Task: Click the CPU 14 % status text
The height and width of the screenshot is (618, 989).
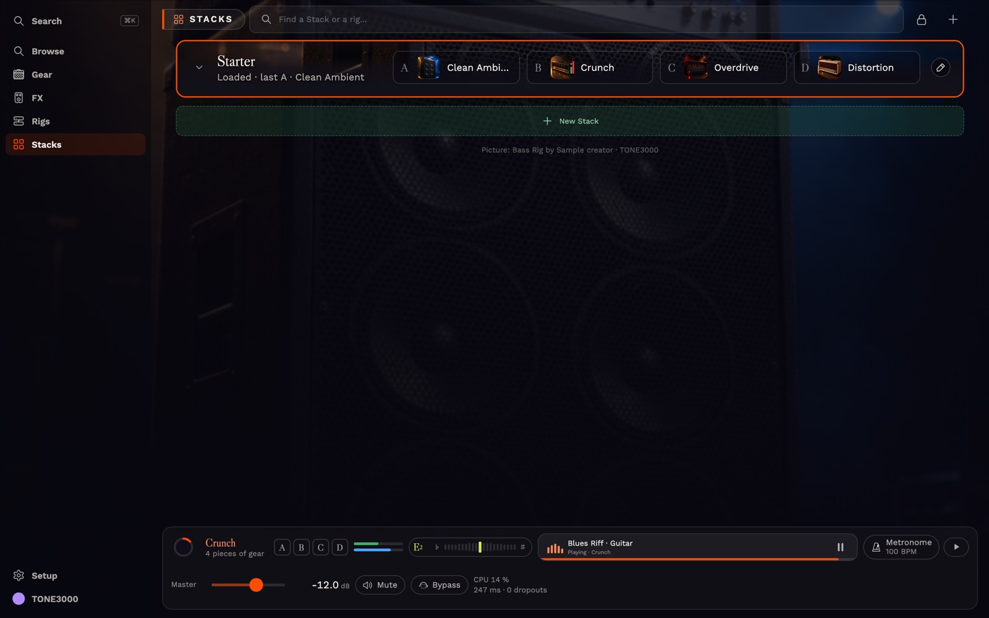Action: pos(491,580)
